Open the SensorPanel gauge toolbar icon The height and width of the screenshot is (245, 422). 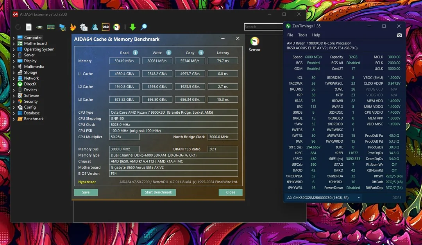click(x=116, y=27)
